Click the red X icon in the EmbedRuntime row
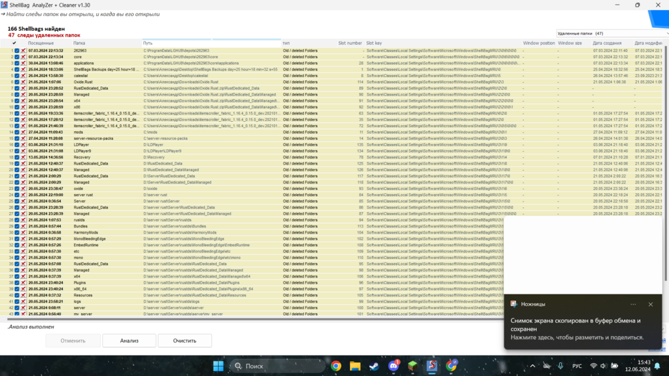669x376 pixels. coord(23,245)
